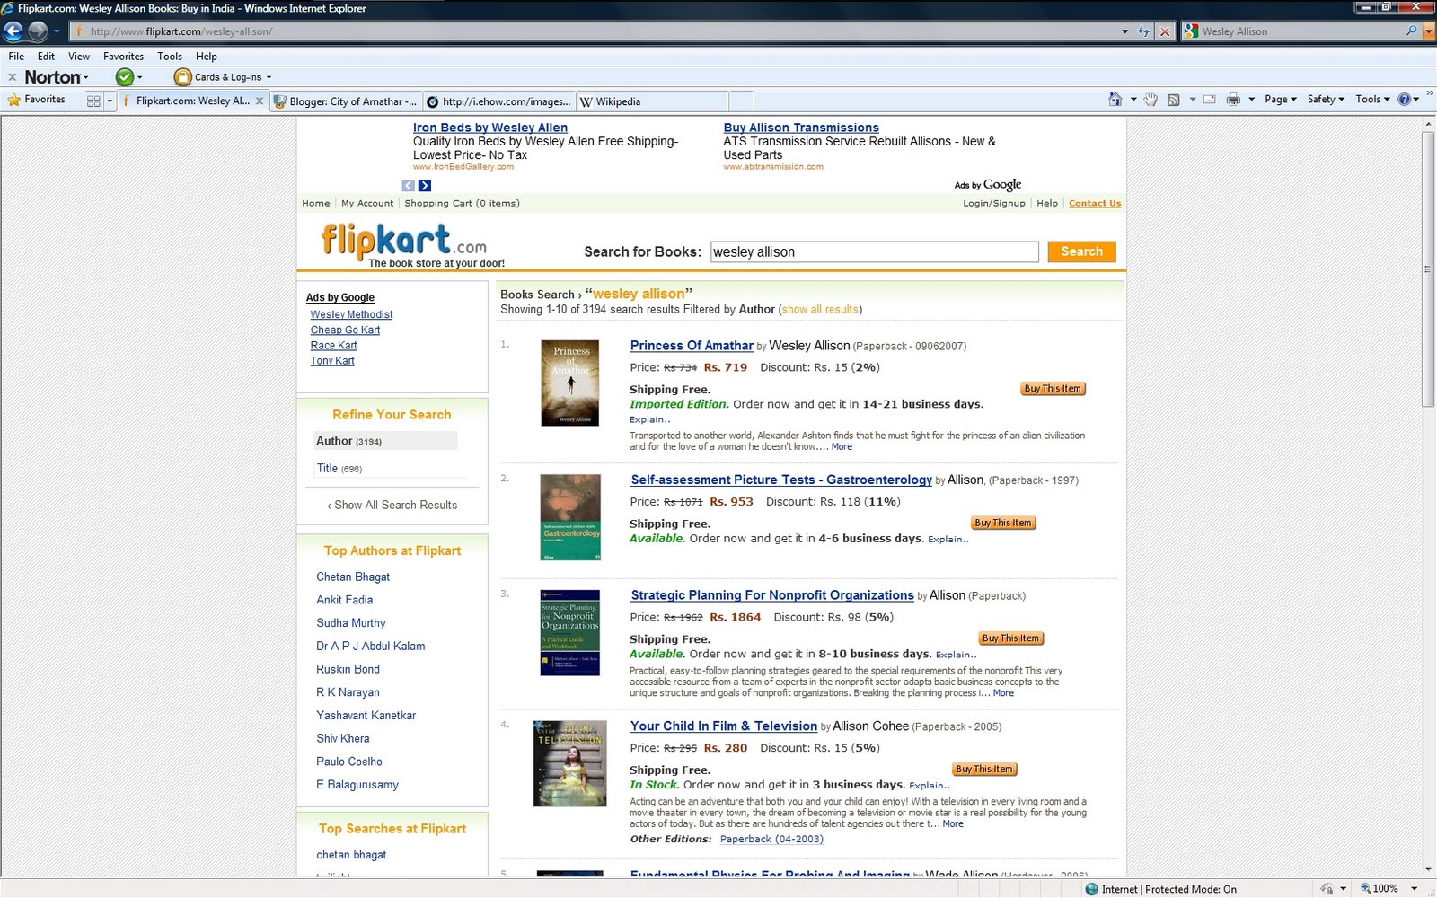Viewport: 1437px width, 898px height.
Task: Click the Print icon in command bar
Action: pyautogui.click(x=1233, y=100)
